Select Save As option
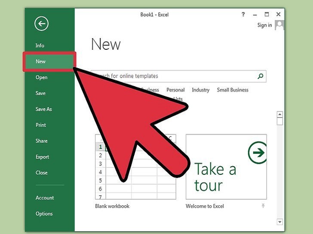The height and width of the screenshot is (234, 313). click(x=44, y=109)
